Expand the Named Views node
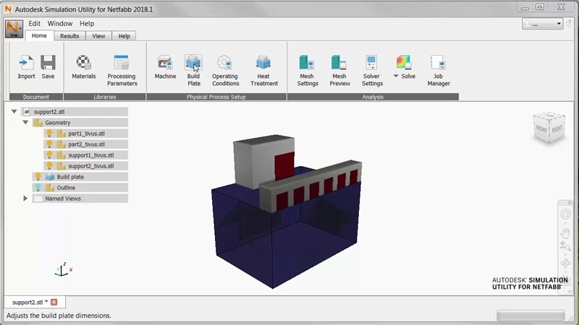 coord(25,198)
